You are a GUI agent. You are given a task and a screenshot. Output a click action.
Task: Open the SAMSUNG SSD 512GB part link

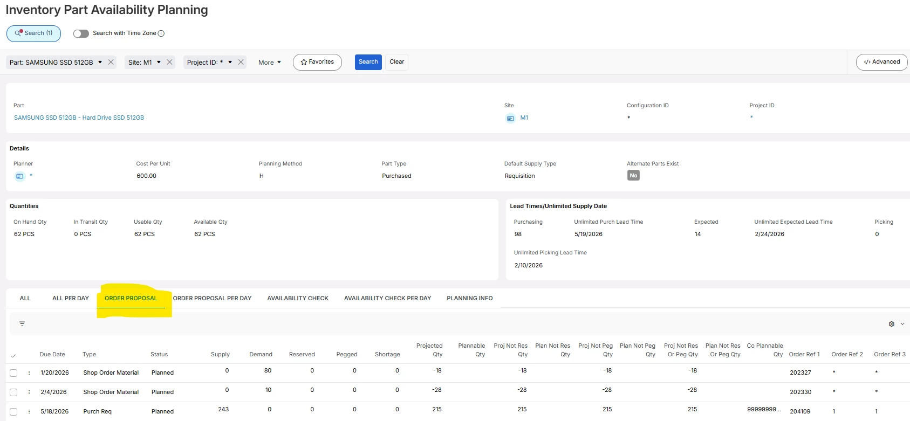coord(79,118)
